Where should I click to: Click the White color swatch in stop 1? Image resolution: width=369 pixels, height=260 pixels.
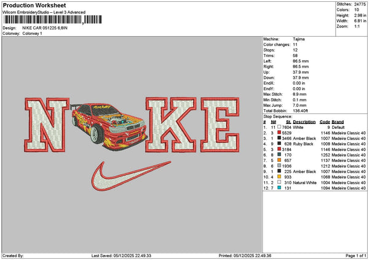coord(279,127)
